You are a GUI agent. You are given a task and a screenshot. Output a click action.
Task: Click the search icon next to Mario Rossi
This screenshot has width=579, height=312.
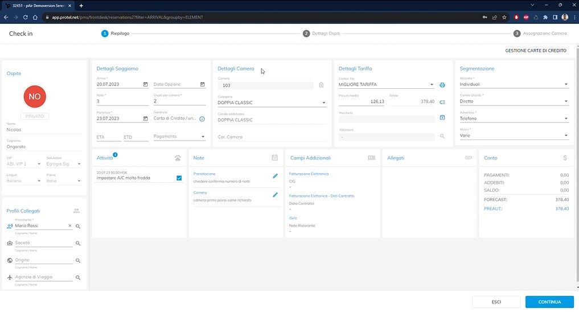78,226
